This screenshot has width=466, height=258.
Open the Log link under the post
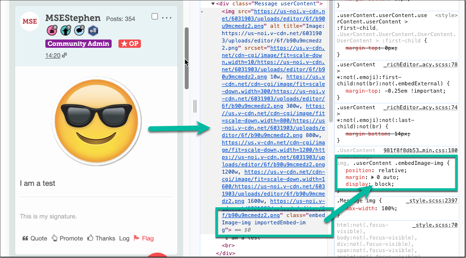124,238
